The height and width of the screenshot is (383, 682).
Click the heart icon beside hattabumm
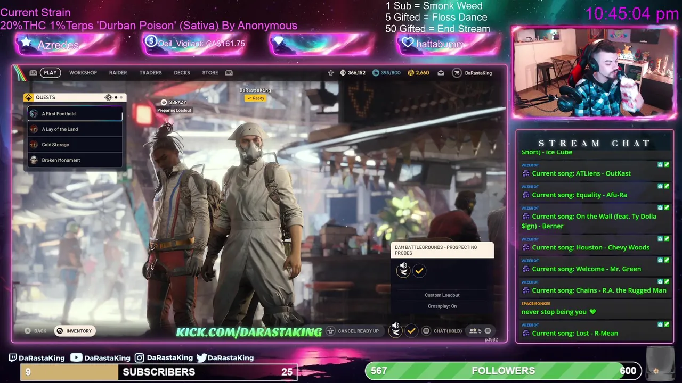tap(408, 43)
